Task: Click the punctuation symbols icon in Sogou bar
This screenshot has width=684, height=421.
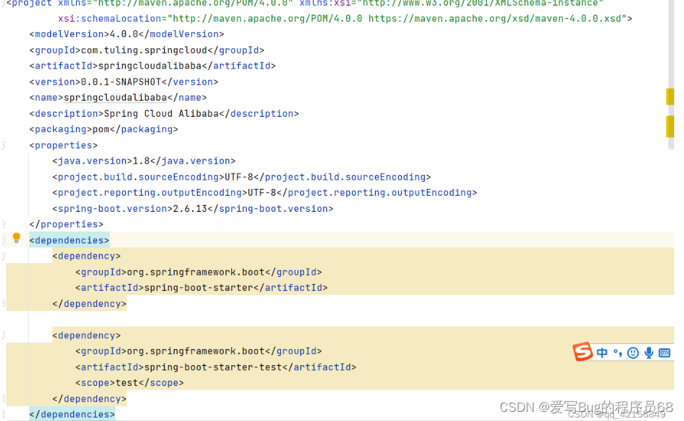Action: pyautogui.click(x=618, y=352)
